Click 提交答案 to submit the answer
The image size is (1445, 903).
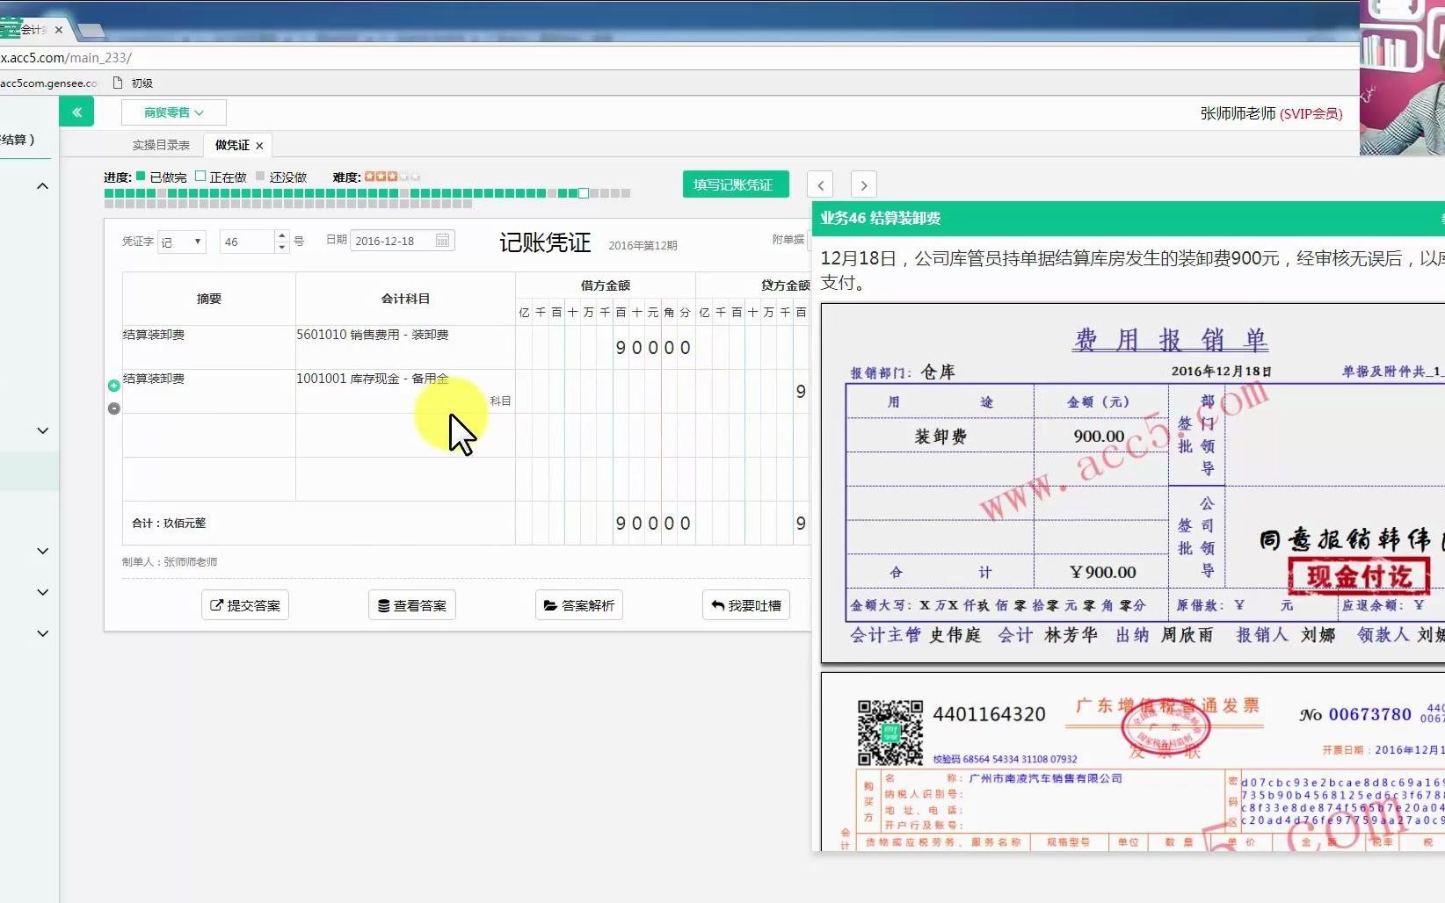pos(244,604)
